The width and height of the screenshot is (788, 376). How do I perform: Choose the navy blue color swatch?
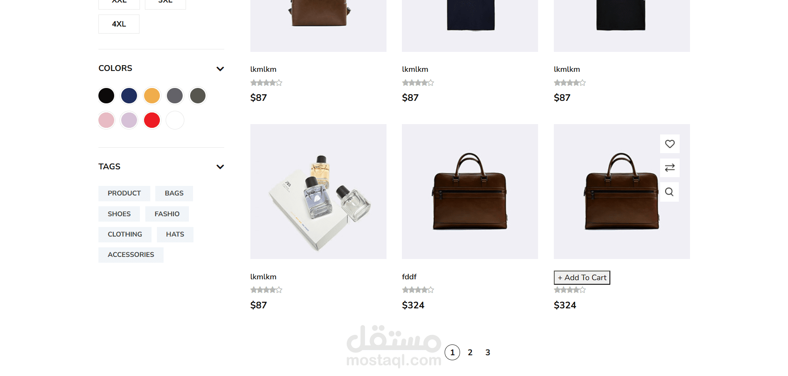129,96
